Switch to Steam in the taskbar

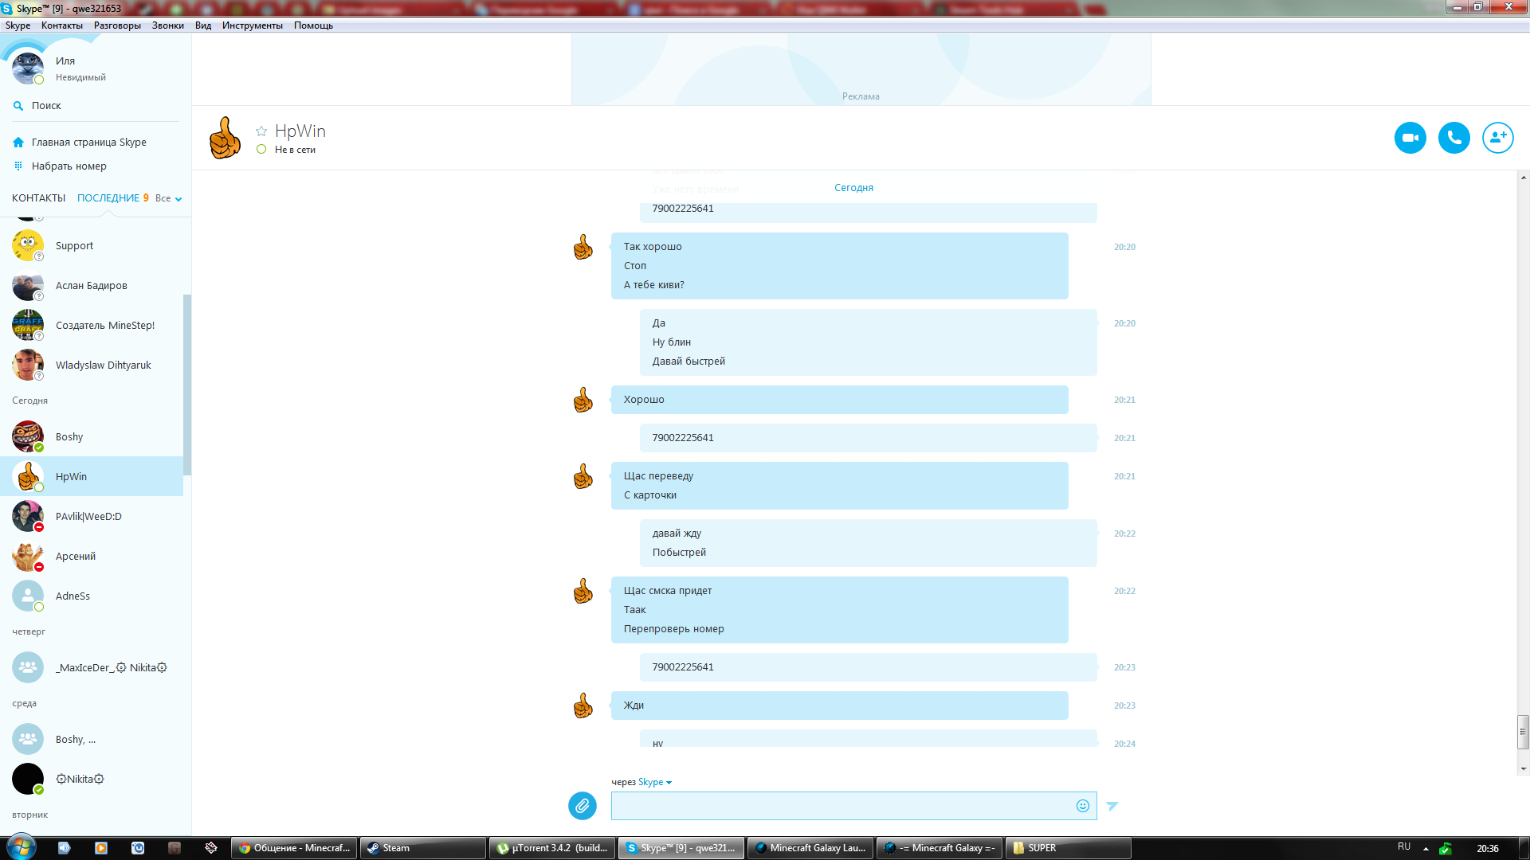pos(422,848)
